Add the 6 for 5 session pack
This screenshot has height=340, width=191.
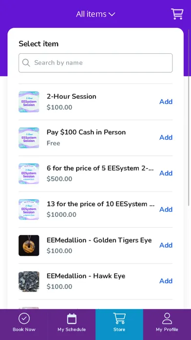tap(166, 173)
